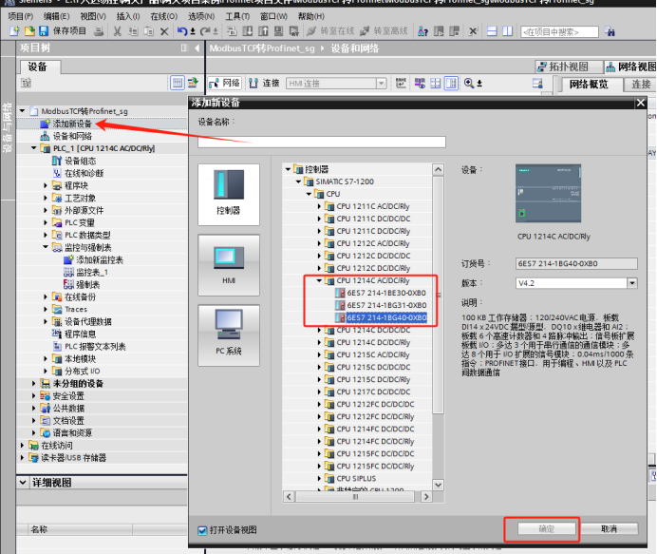Select 添加新设备 in project tree

coord(72,124)
